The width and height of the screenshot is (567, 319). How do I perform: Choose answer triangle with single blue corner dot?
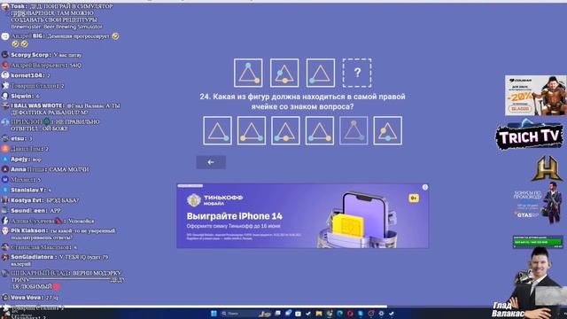point(217,130)
